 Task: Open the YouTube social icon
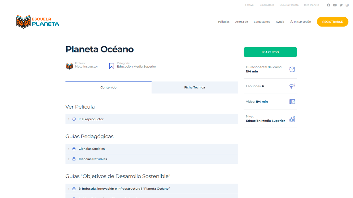(335, 5)
